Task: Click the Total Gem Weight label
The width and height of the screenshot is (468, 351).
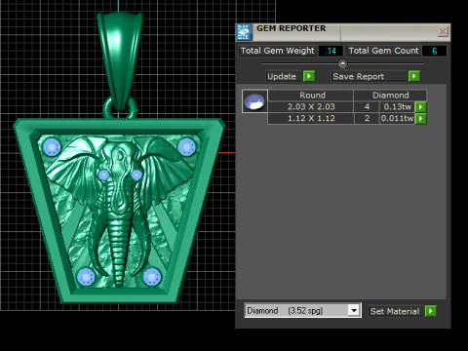Action: [278, 51]
